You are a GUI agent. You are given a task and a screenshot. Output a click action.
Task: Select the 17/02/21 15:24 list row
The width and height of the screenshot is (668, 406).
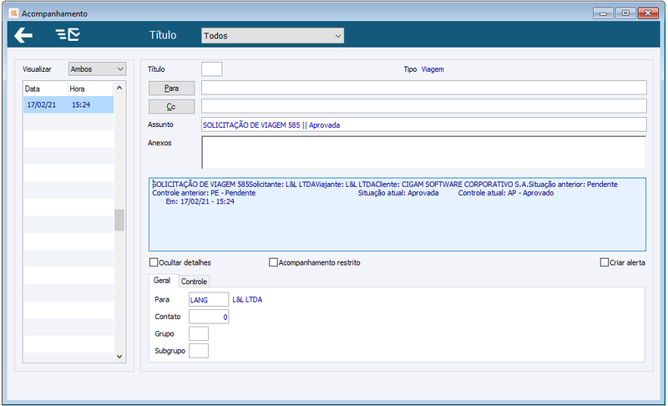click(68, 104)
